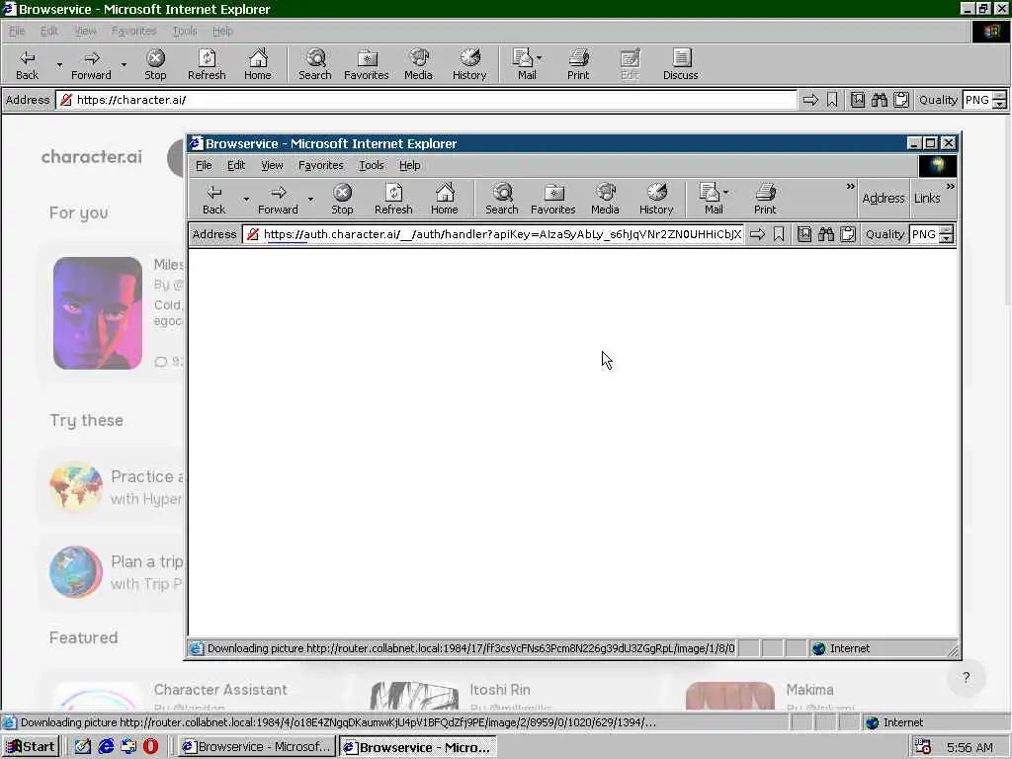Click Mail in background window toolbar
The image size is (1012, 759).
click(526, 64)
